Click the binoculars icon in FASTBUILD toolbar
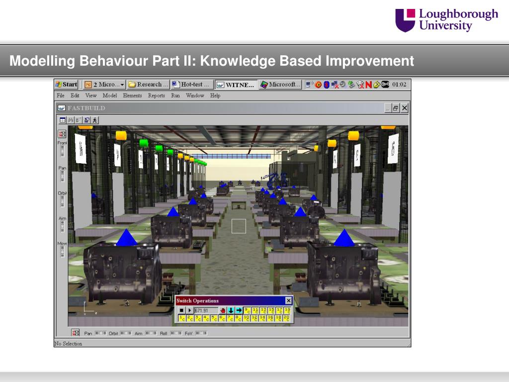This screenshot has height=382, width=509. [71, 120]
